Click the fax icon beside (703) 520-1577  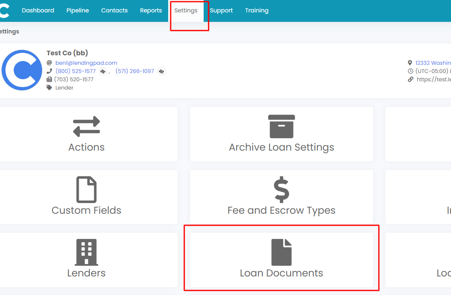49,79
